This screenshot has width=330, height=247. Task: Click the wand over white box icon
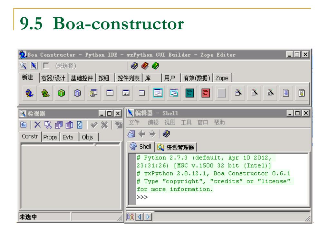click(238, 93)
